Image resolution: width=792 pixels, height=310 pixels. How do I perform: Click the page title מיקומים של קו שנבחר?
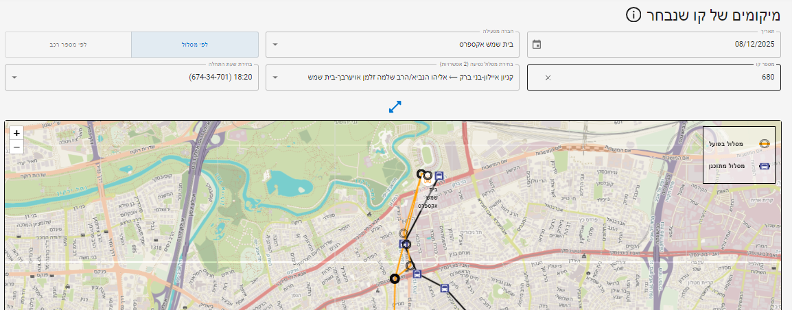(x=712, y=14)
